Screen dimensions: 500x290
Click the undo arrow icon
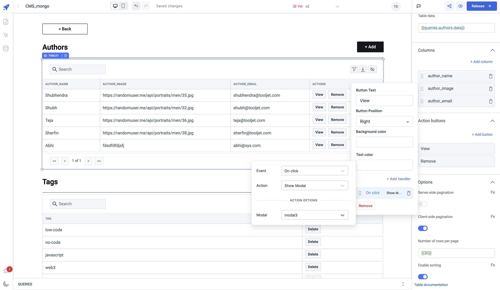136,6
